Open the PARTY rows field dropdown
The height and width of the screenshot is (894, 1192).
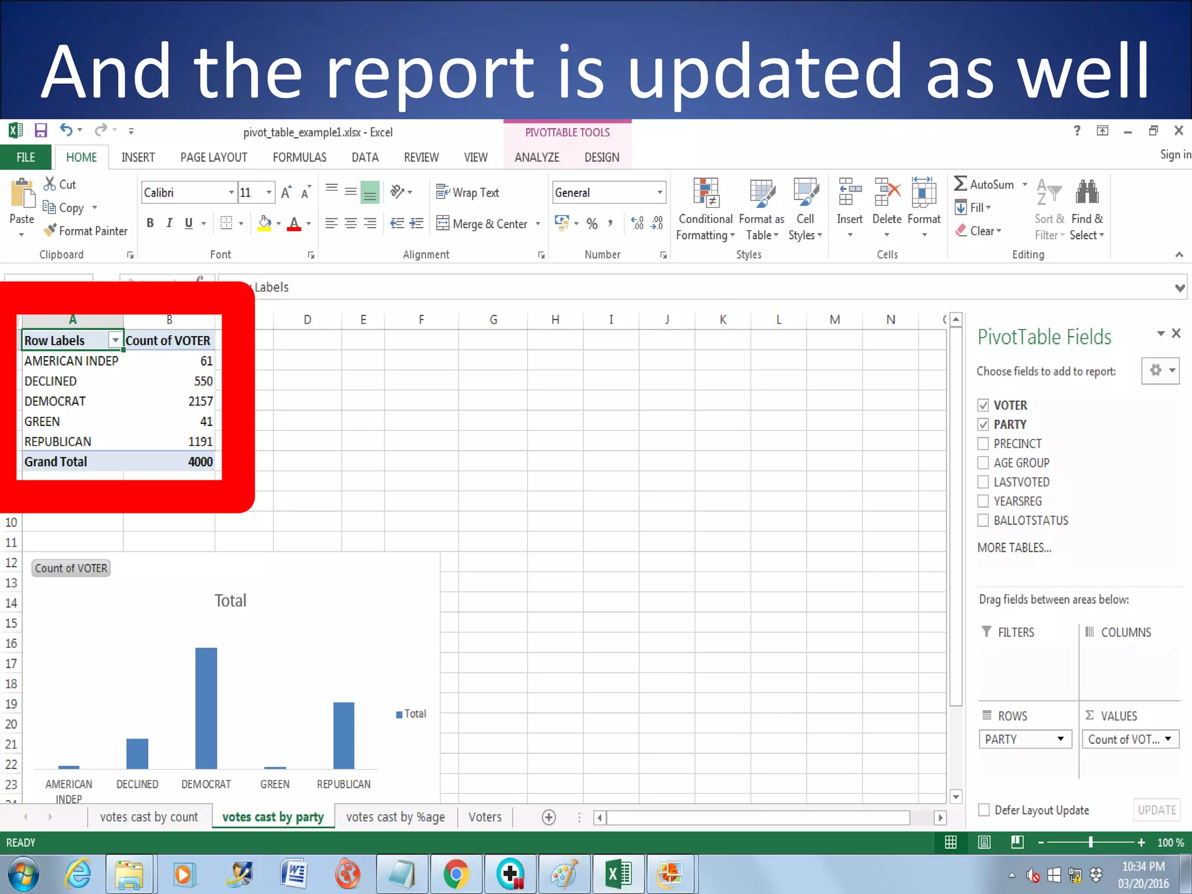click(1060, 739)
